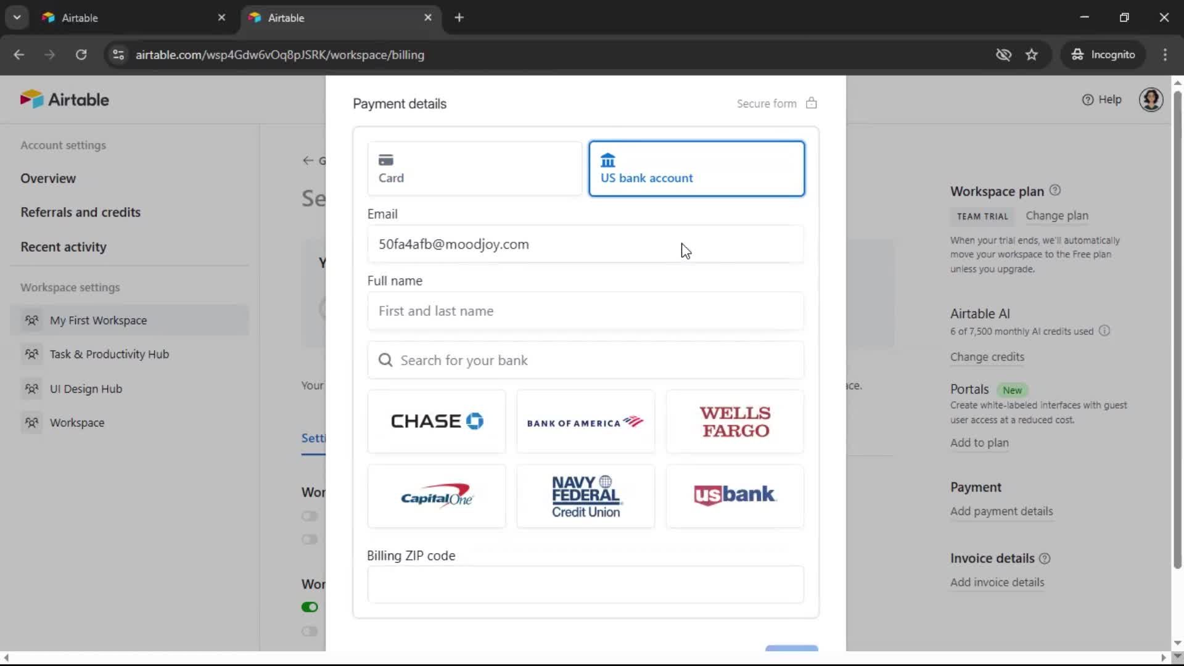
Task: Click the Portals New badge
Action: tap(1012, 390)
